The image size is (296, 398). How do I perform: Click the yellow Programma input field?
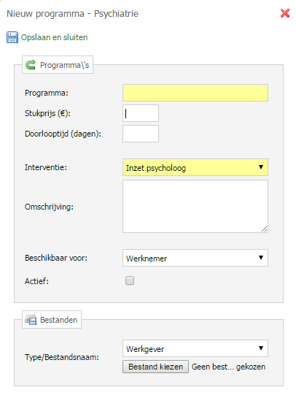click(195, 93)
